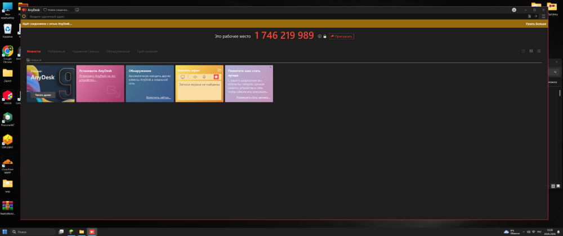Switch to the Избранные tab

click(x=56, y=51)
